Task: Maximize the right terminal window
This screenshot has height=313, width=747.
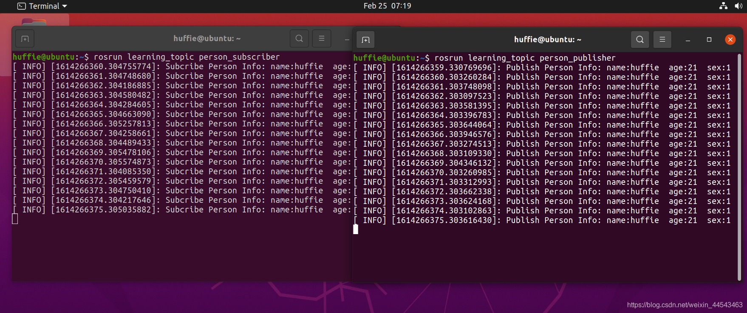Action: (709, 39)
